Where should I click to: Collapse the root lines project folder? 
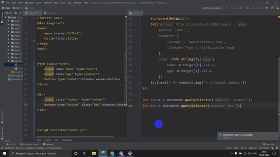[6, 17]
